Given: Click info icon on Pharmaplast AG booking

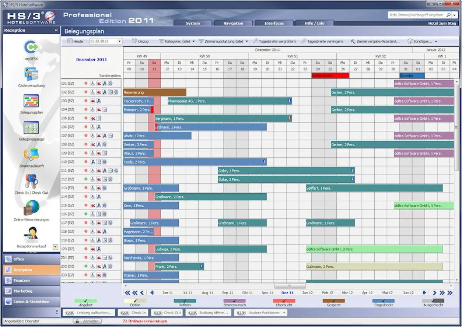Looking at the screenshot, I should (x=289, y=101).
